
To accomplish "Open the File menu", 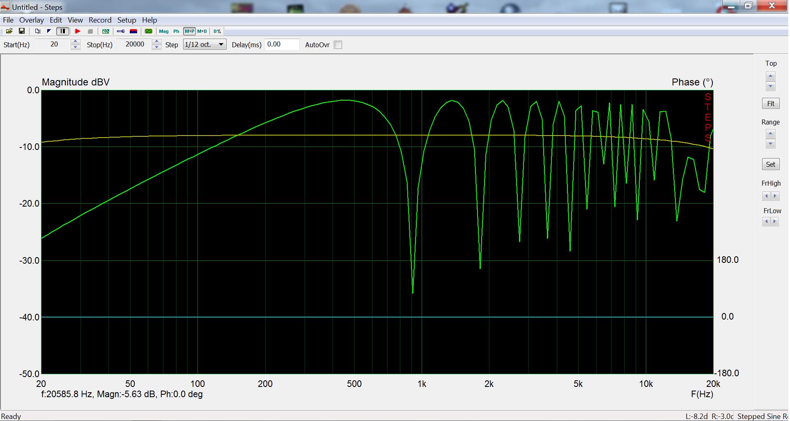I will (x=8, y=20).
